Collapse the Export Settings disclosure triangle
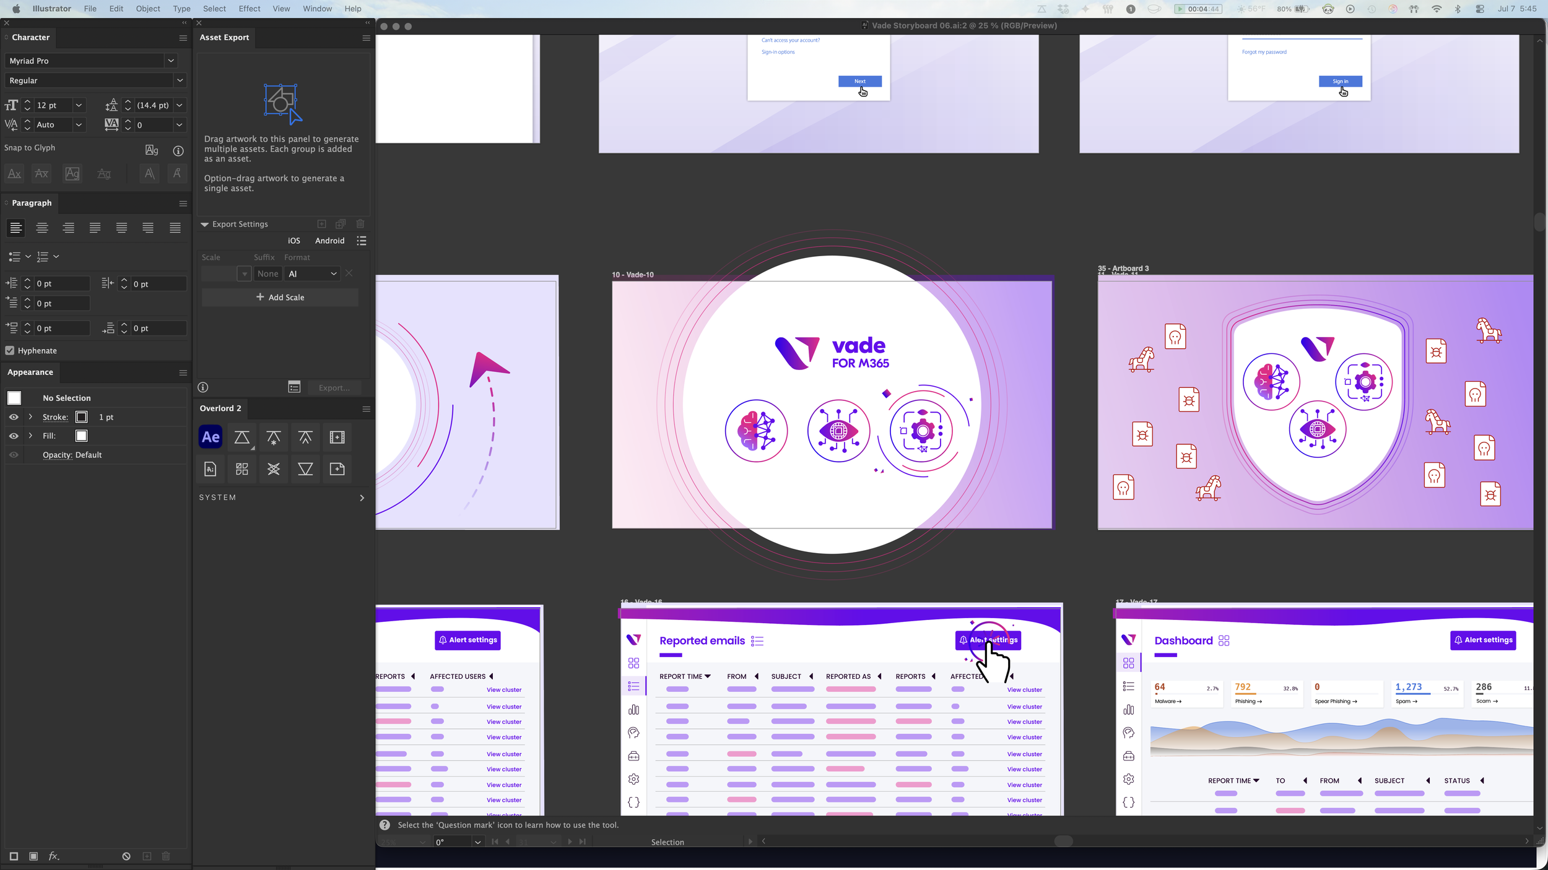The width and height of the screenshot is (1548, 870). pos(204,225)
